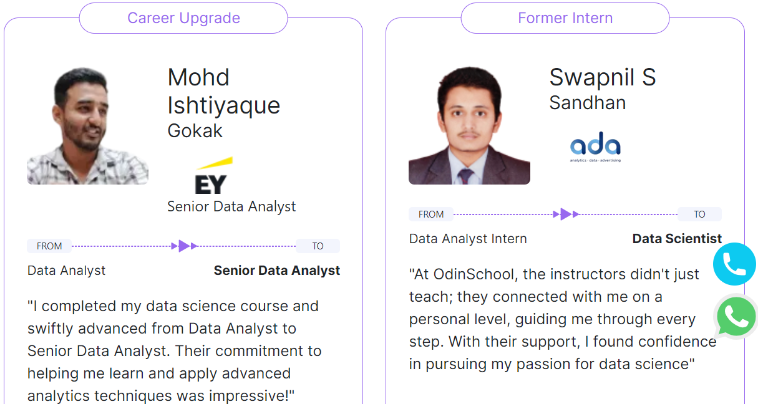This screenshot has height=404, width=758.
Task: Click the Data Analyst Intern starting role
Action: (468, 239)
